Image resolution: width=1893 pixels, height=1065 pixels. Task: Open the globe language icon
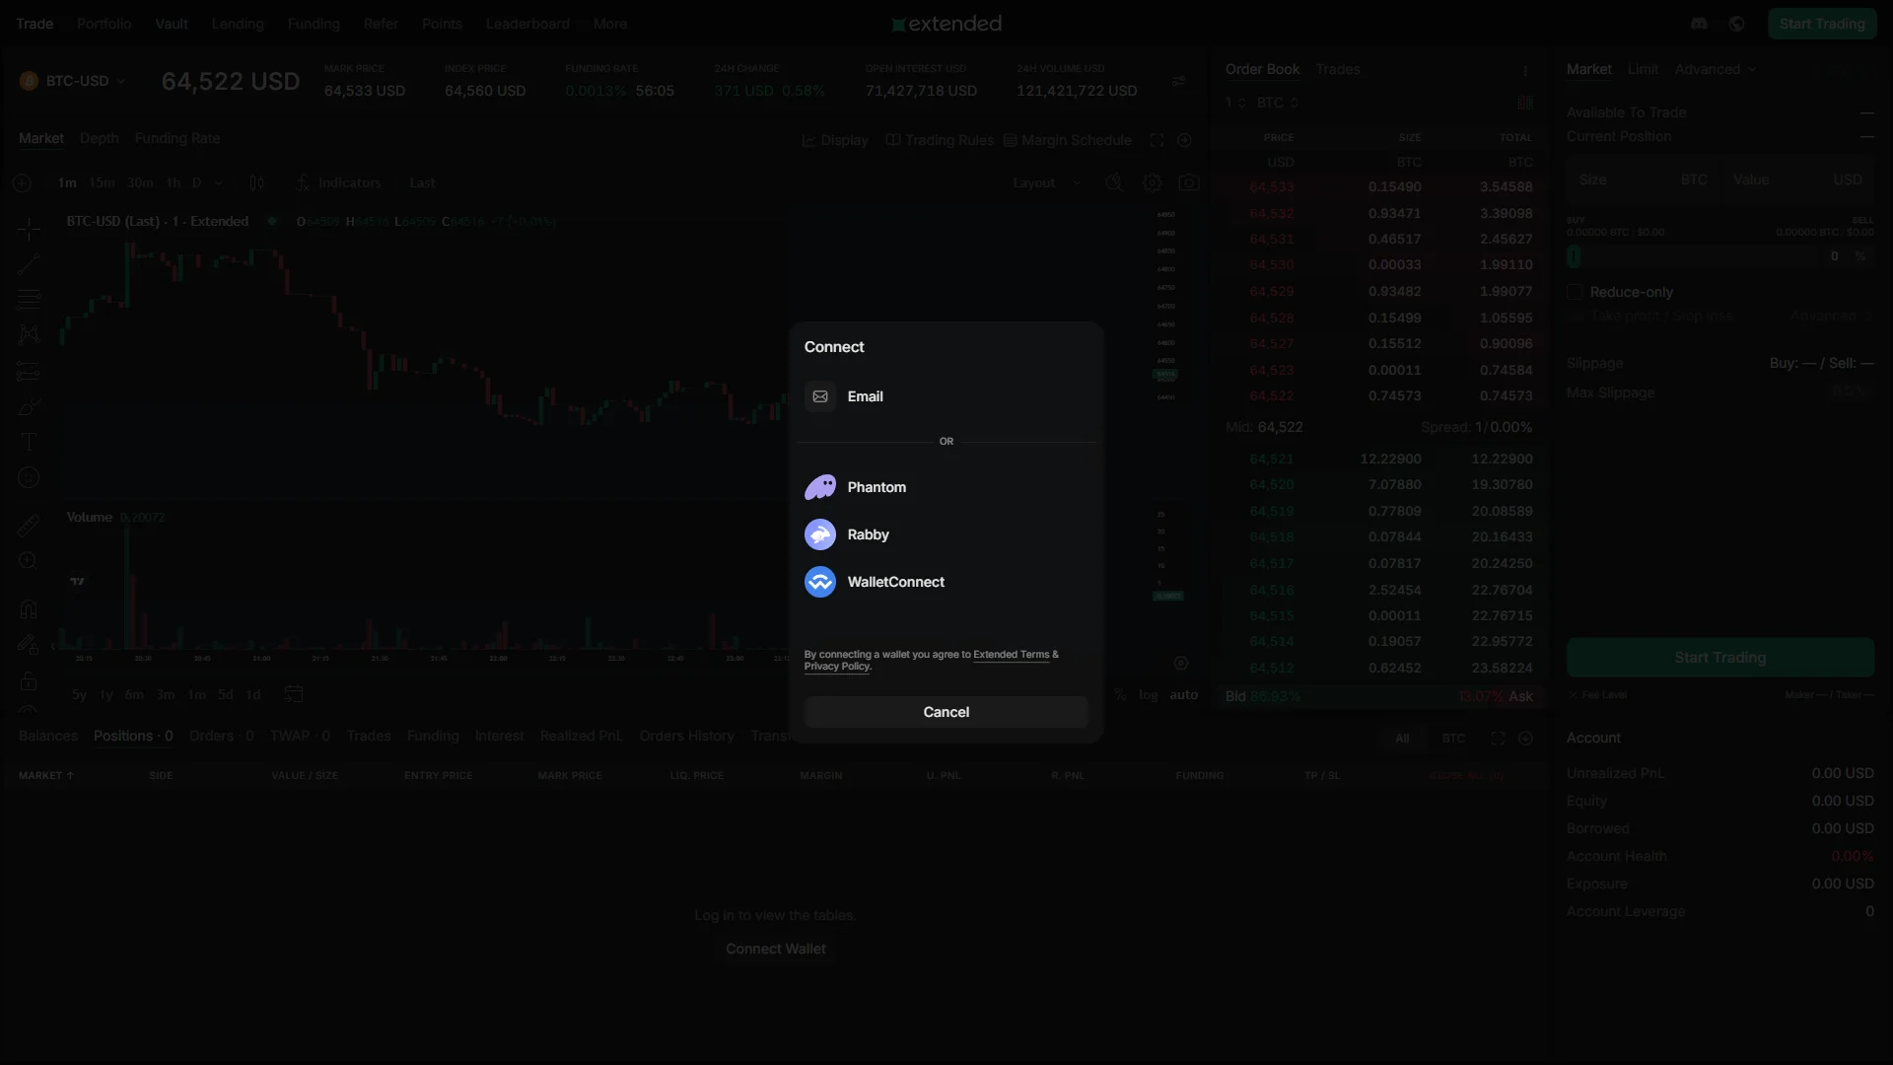tap(1737, 24)
